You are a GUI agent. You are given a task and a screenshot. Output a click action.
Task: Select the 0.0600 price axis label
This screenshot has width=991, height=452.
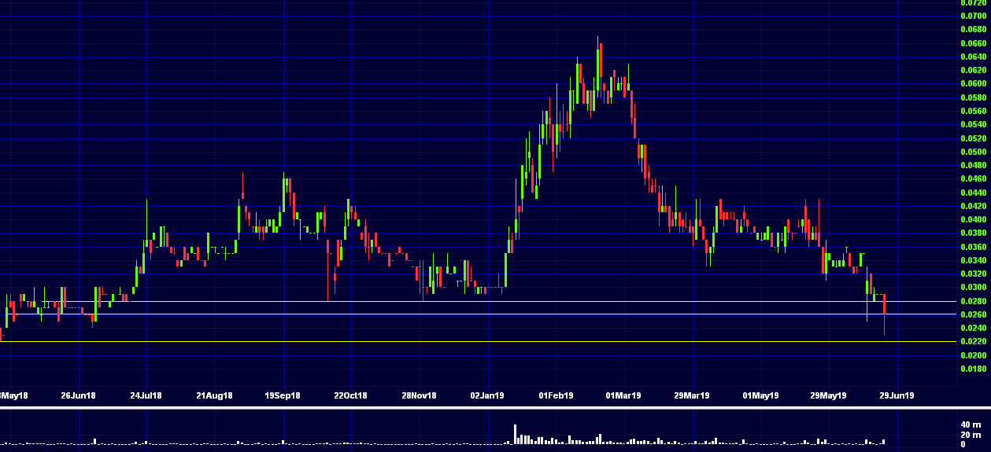974,83
